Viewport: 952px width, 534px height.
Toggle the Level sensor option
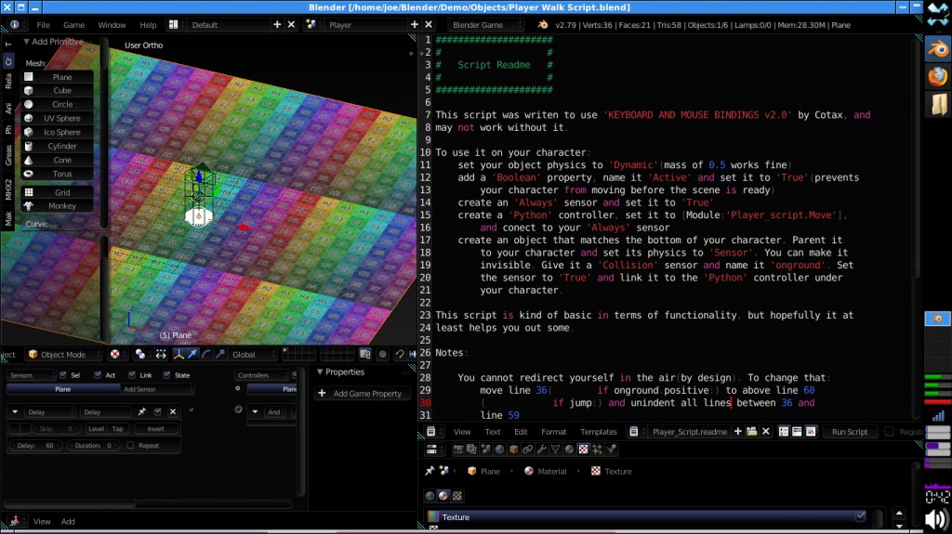click(x=96, y=428)
